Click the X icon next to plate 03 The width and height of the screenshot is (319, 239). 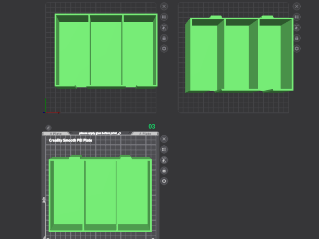click(x=164, y=139)
